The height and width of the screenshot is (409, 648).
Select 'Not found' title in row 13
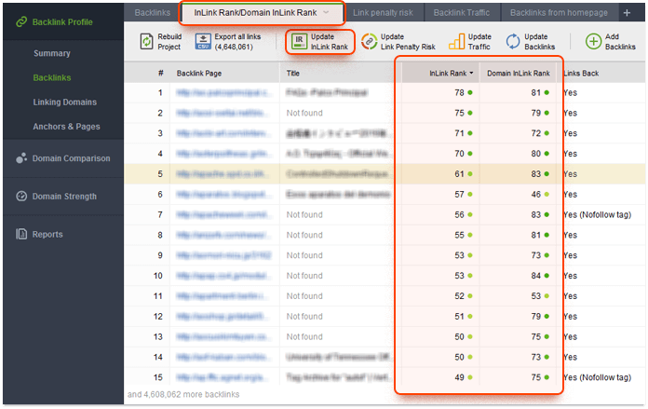tap(304, 336)
